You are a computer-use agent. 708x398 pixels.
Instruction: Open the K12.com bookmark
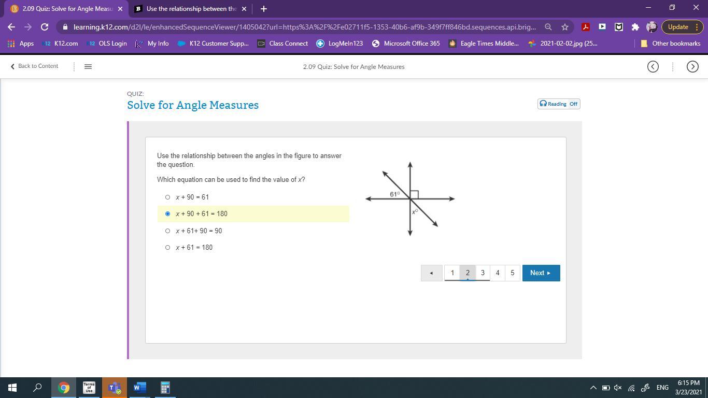point(61,44)
